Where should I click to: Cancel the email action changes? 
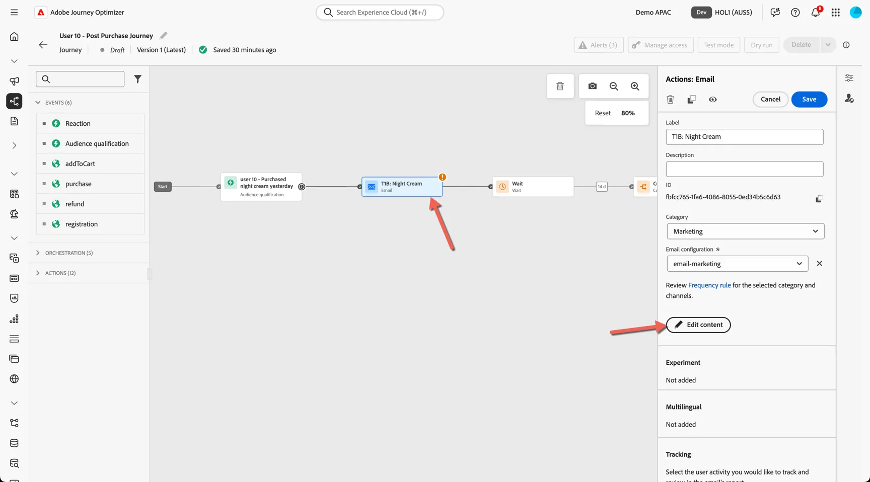tap(770, 99)
